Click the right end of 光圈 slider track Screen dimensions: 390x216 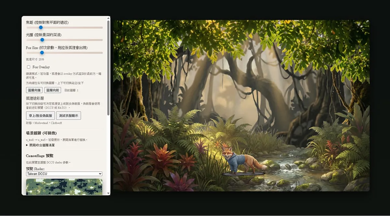tap(101, 40)
